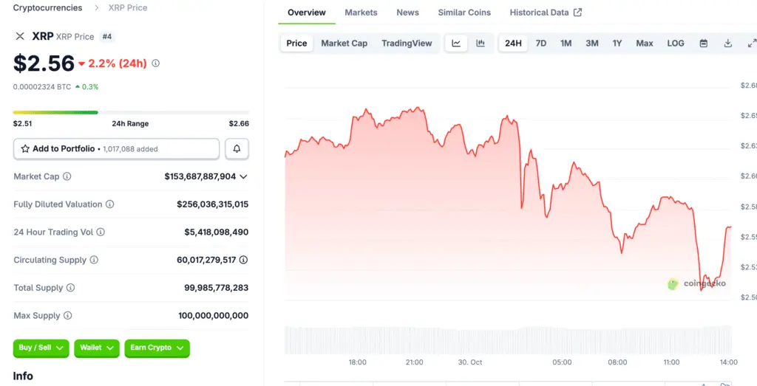Switch to the Markets tab
The height and width of the screenshot is (386, 757).
point(361,13)
